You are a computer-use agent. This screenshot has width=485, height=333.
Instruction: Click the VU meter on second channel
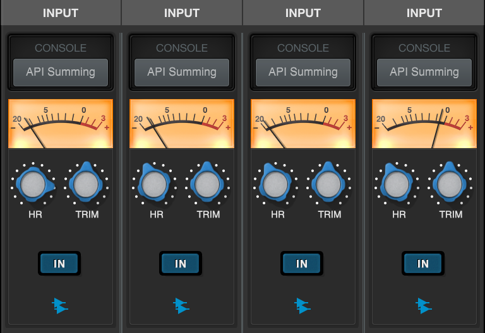182,124
